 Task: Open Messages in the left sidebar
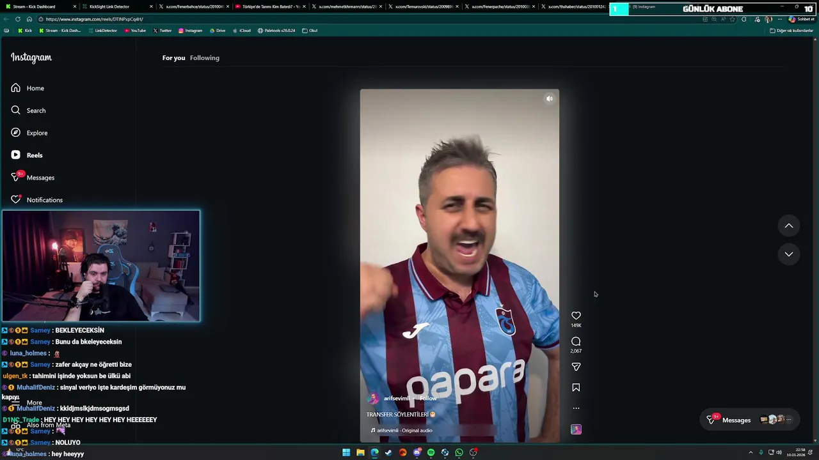tap(33, 178)
